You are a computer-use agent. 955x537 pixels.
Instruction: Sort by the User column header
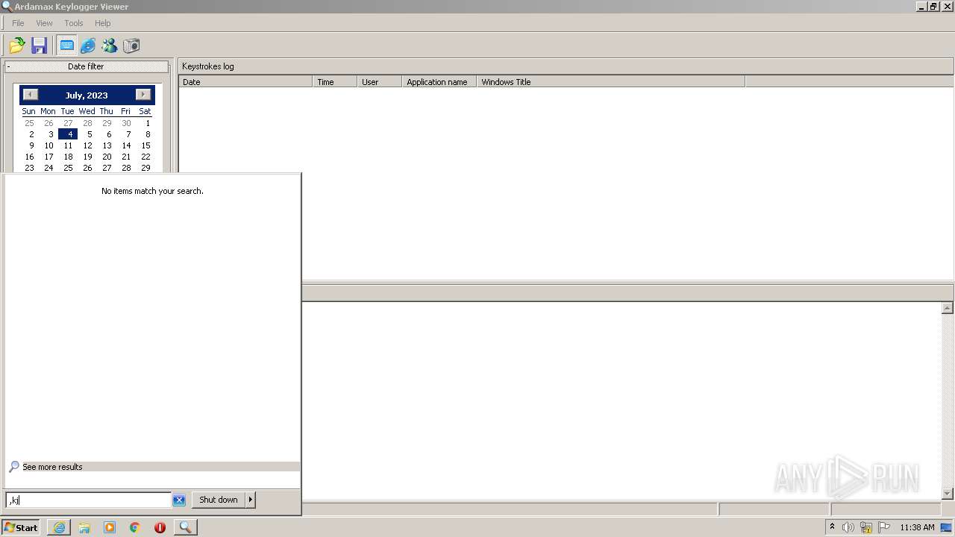coord(379,82)
